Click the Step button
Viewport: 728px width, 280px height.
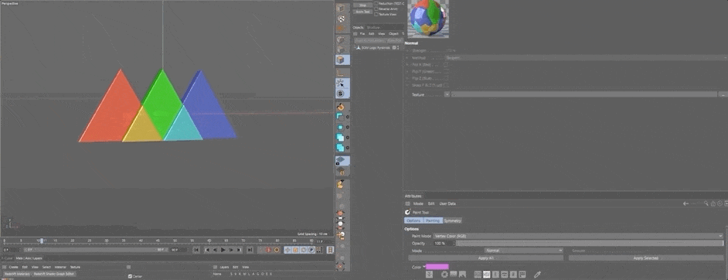pos(363,5)
